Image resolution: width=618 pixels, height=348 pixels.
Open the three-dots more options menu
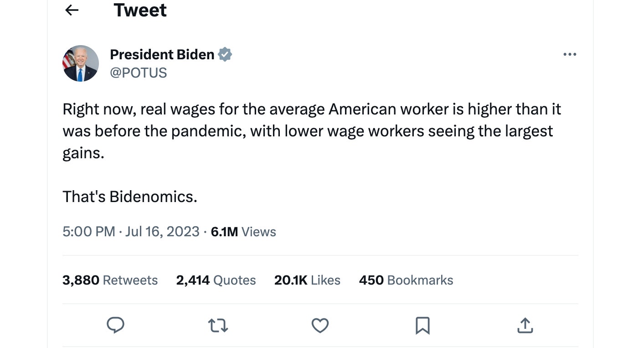pyautogui.click(x=570, y=54)
